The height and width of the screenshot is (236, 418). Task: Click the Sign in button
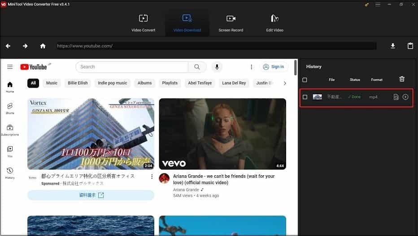click(273, 67)
